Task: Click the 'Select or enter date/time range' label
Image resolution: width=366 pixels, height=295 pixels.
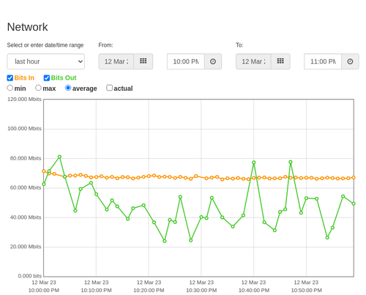Action: click(x=45, y=45)
